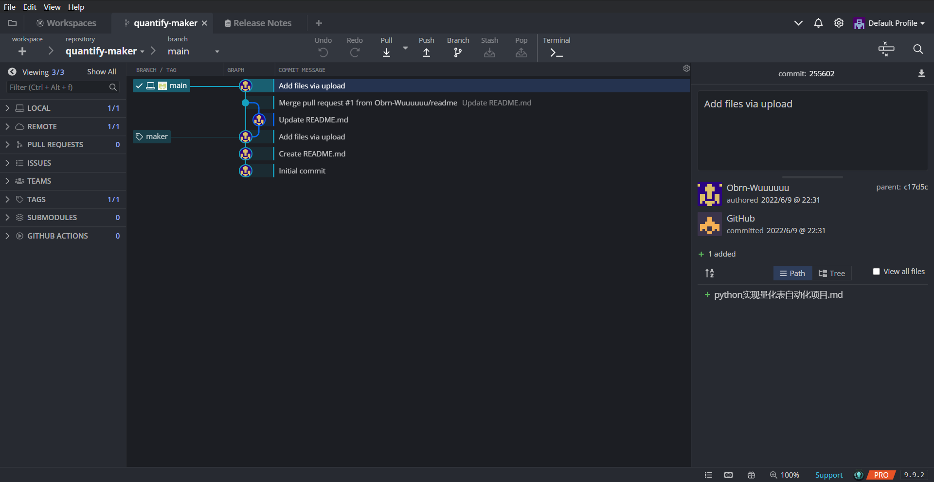Screen dimensions: 934x482
Task: Click Show All in left panel
Action: coord(101,72)
